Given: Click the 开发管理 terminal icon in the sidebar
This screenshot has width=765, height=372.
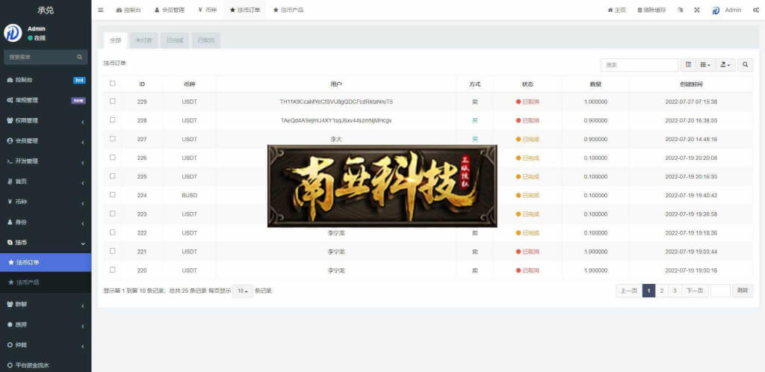Looking at the screenshot, I should pos(10,161).
